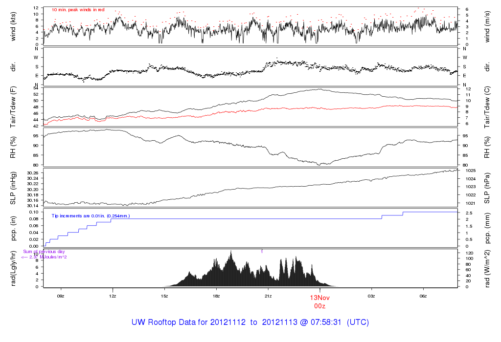This screenshot has width=501, height=342.
Task: Select the 09z time axis label
Action: pyautogui.click(x=61, y=296)
